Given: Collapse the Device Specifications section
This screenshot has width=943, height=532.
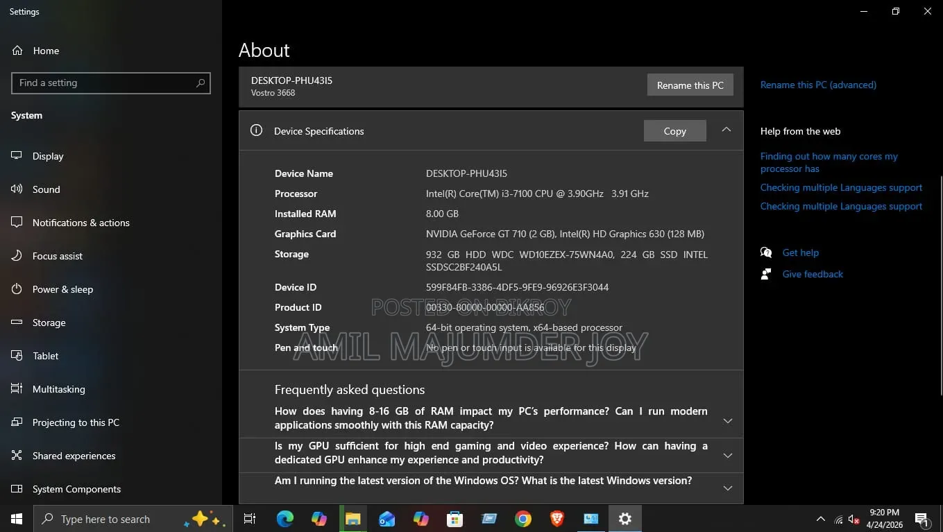Looking at the screenshot, I should click(726, 130).
